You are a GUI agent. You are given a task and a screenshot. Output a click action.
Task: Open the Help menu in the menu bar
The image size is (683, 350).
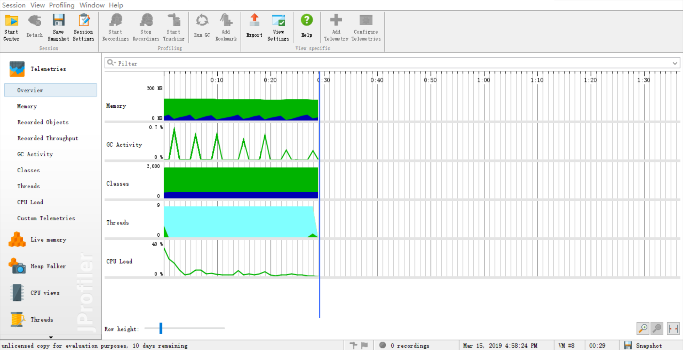pyautogui.click(x=116, y=5)
